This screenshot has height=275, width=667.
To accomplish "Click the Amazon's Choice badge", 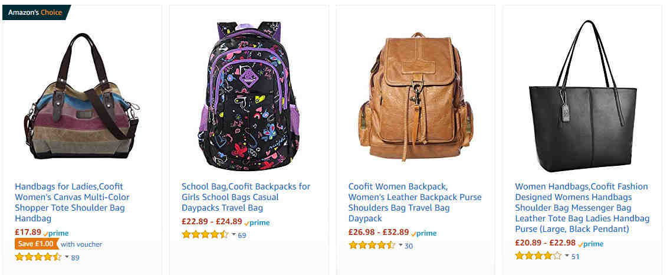I will click(x=36, y=12).
